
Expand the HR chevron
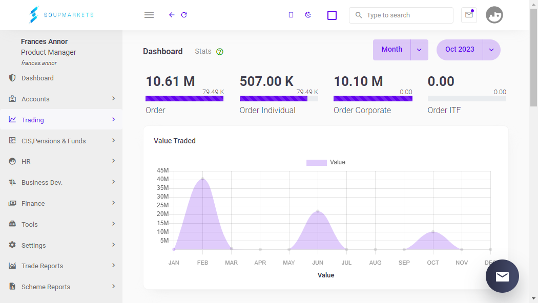coord(114,161)
